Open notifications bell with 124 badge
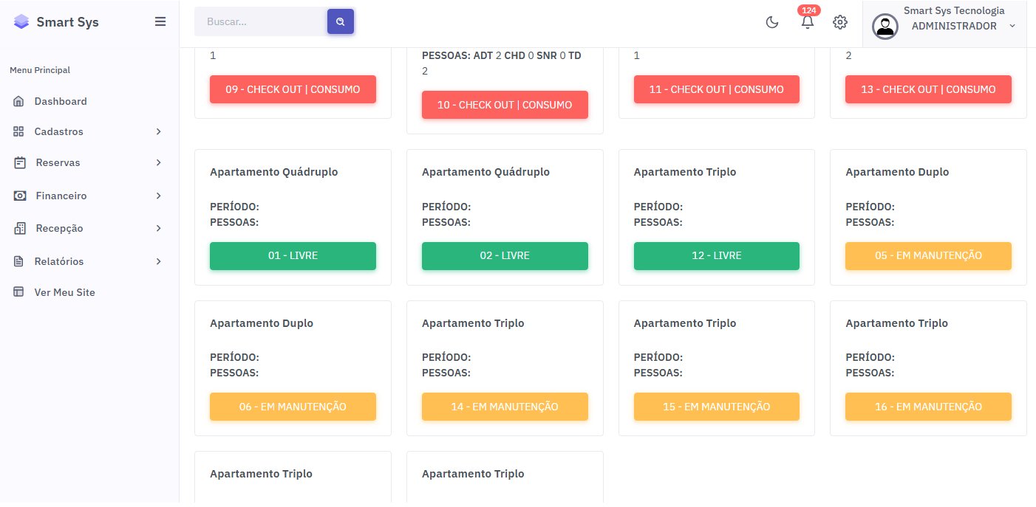 point(808,22)
